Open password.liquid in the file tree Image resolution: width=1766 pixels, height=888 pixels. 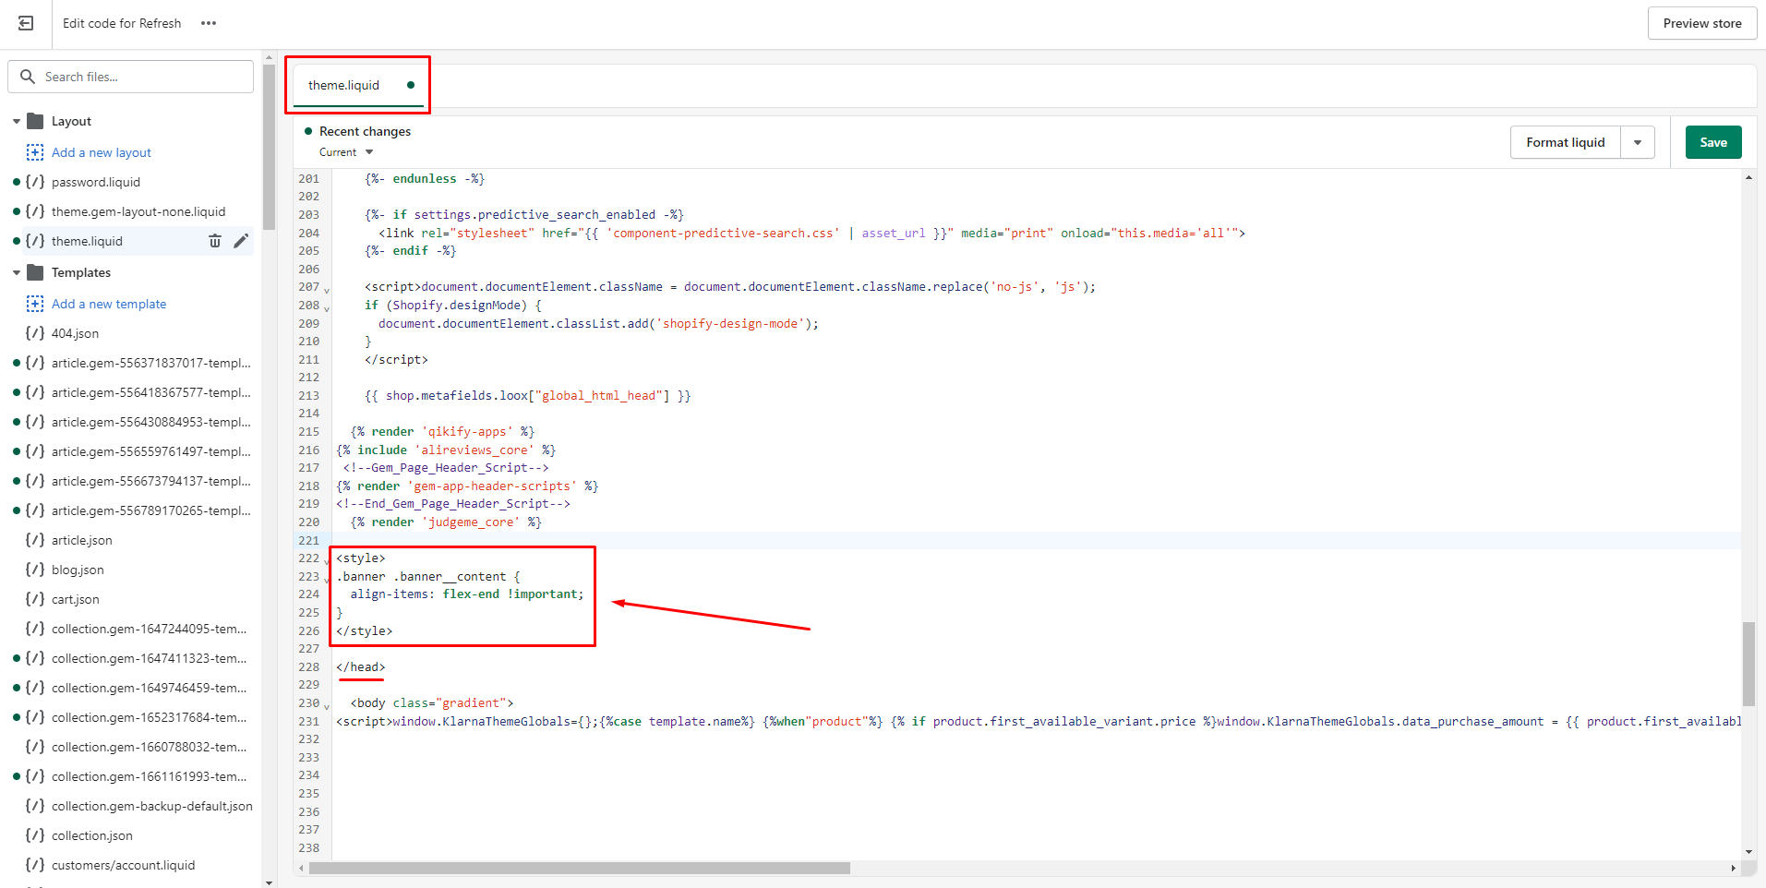(x=96, y=182)
